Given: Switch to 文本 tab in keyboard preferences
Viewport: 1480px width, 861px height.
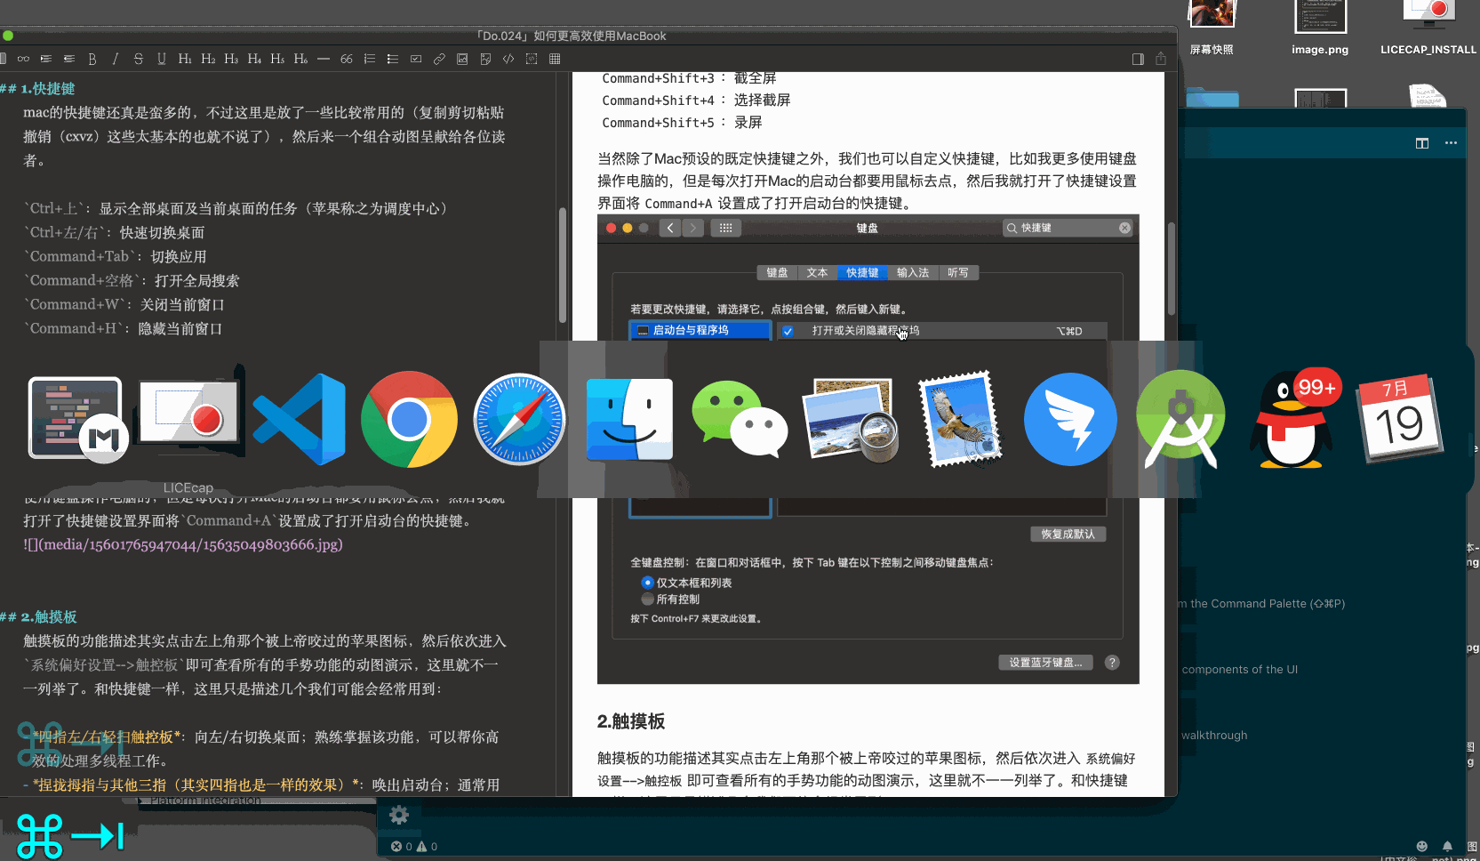Looking at the screenshot, I should pyautogui.click(x=817, y=273).
